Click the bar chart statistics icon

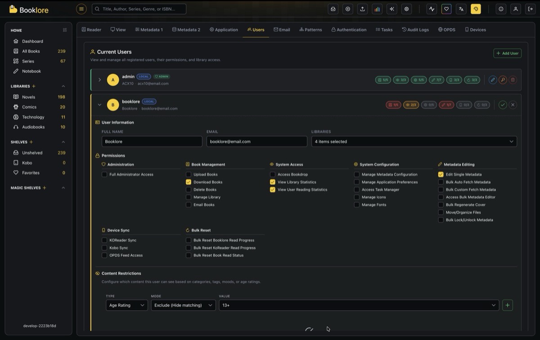point(377,9)
